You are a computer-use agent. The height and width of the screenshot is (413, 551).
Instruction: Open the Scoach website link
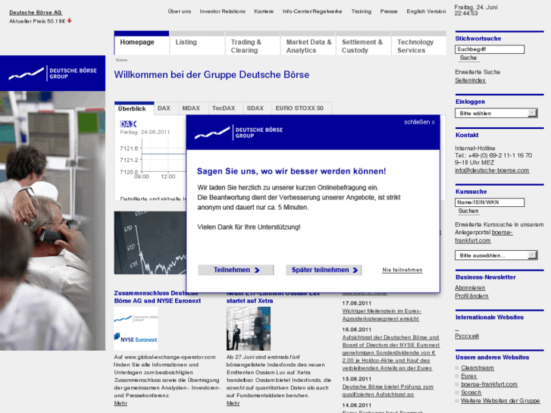pos(471,393)
